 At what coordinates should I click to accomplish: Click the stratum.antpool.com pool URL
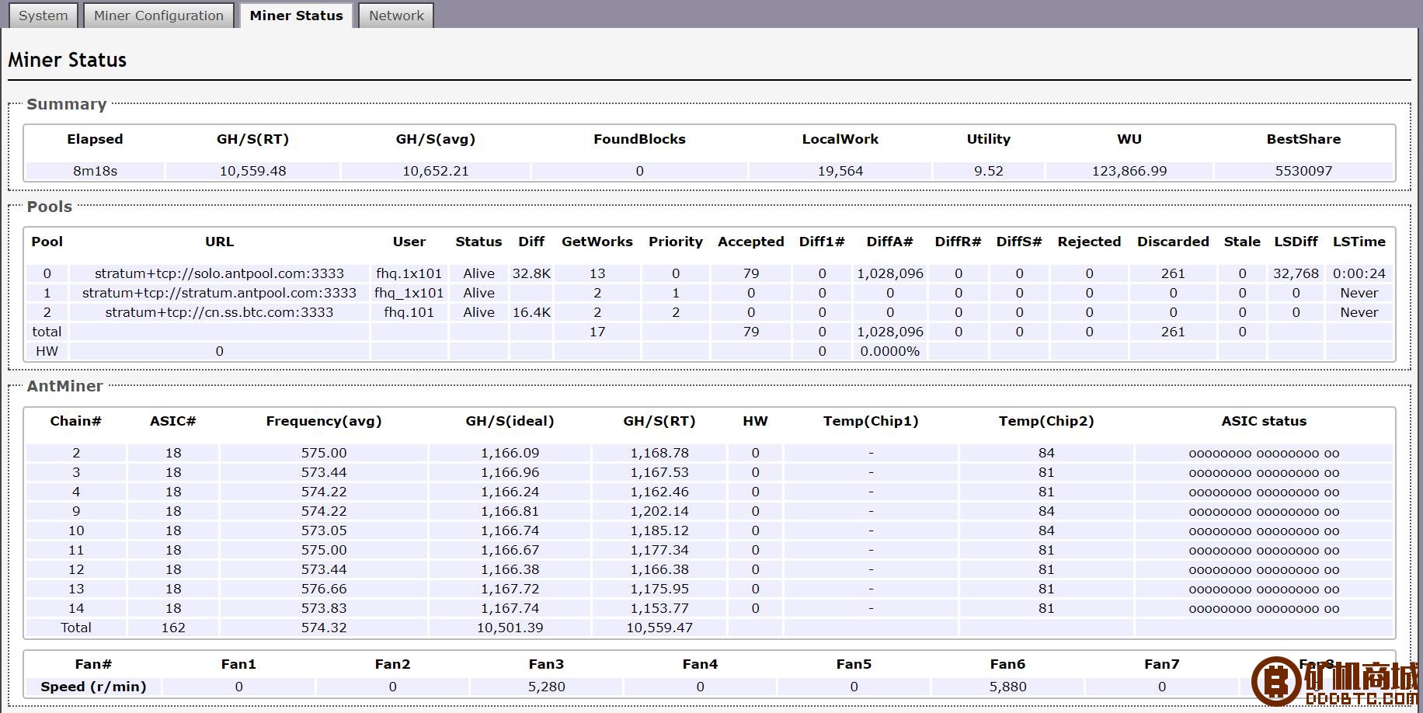coord(219,293)
